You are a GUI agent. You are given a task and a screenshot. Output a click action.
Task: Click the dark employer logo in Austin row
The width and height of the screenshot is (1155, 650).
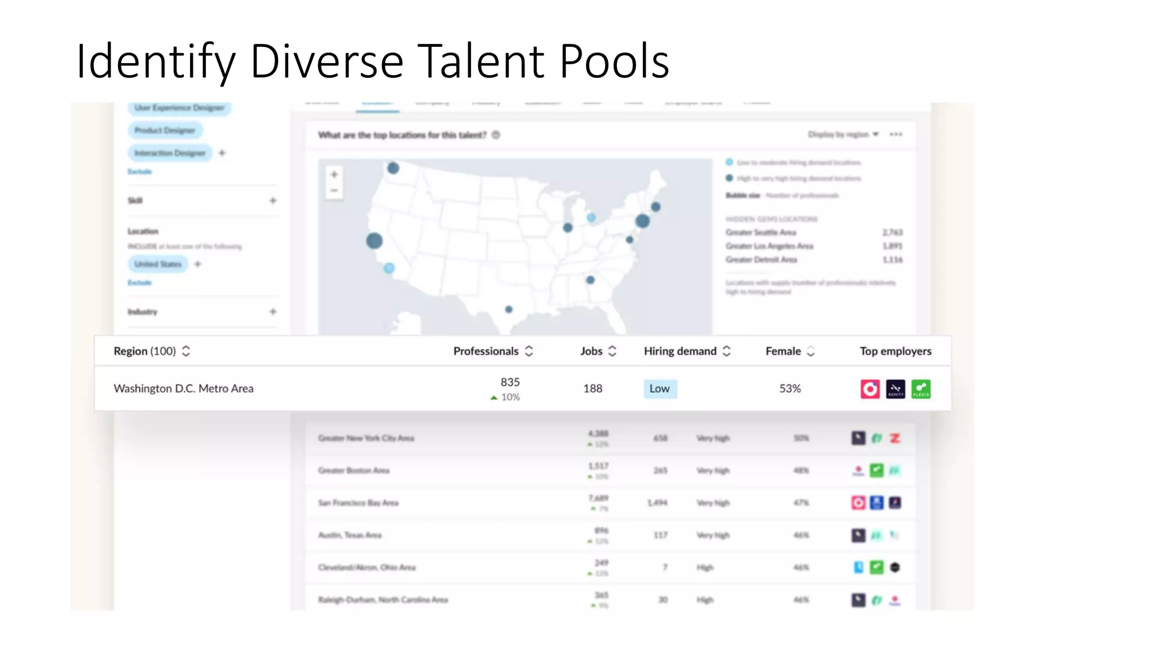click(x=858, y=535)
